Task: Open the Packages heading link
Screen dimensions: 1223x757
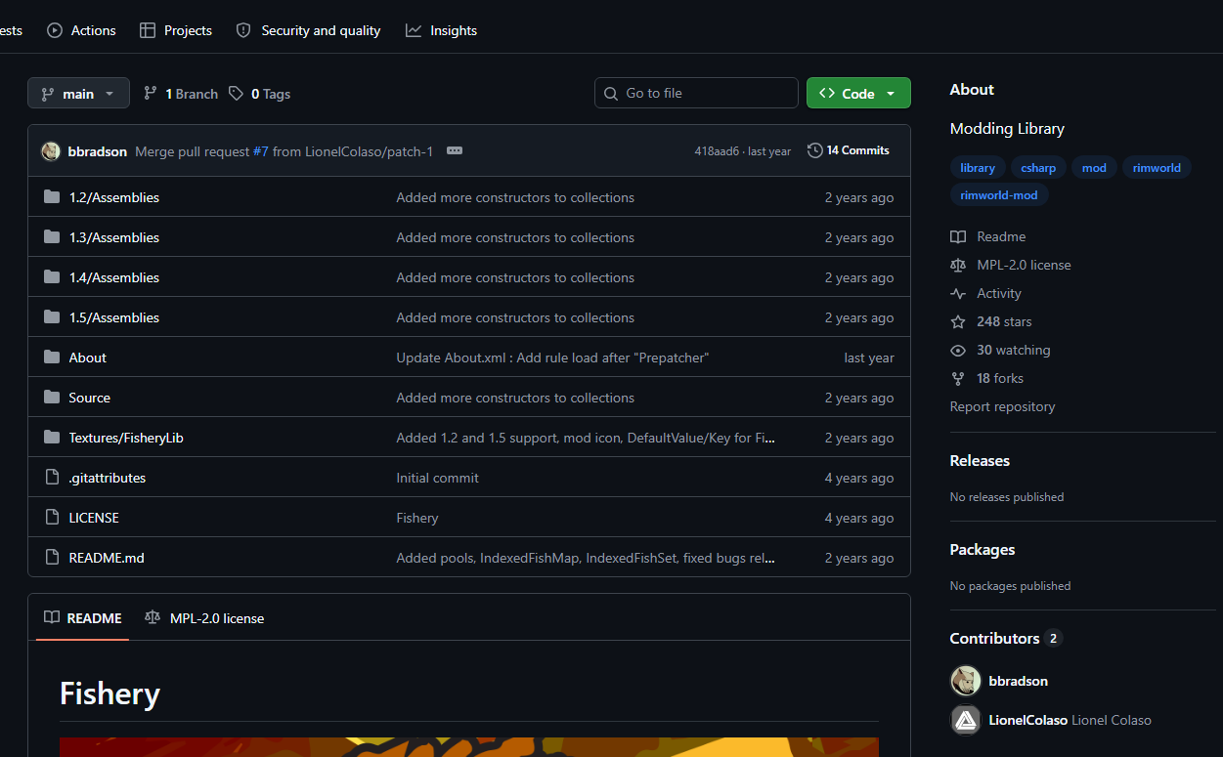Action: pyautogui.click(x=983, y=549)
